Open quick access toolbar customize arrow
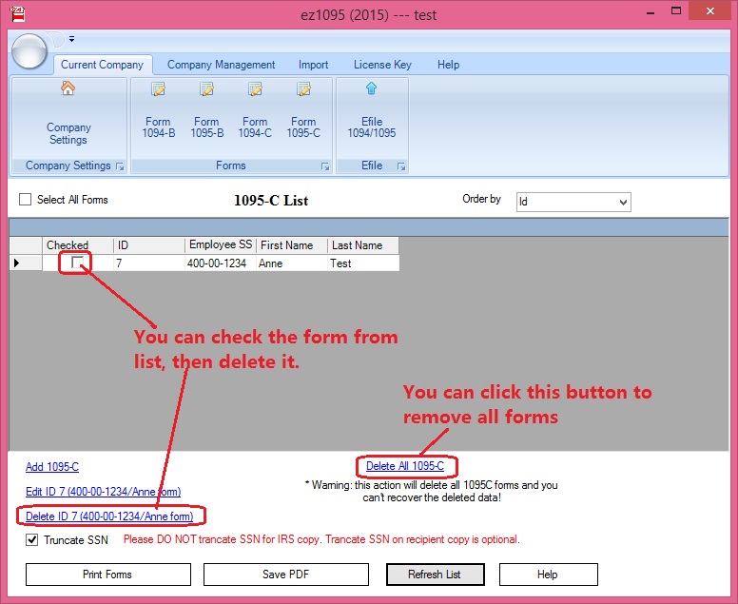Viewport: 738px width, 604px height. point(71,39)
